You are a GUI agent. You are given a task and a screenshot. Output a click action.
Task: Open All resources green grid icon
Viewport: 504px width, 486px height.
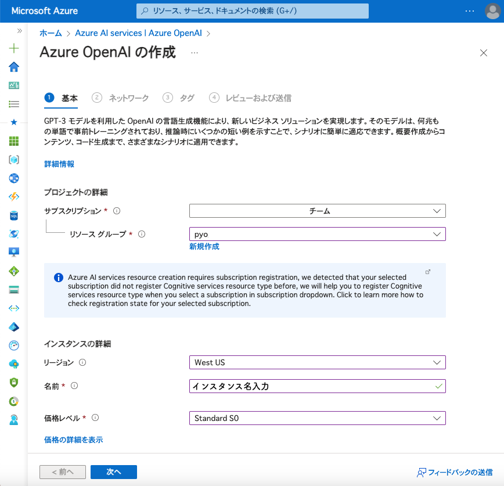pos(14,141)
